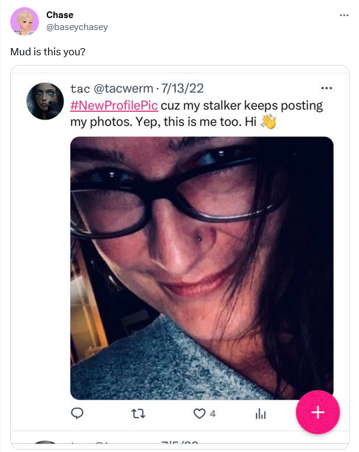
Task: View tweet analytics bar chart icon
Action: tap(261, 414)
